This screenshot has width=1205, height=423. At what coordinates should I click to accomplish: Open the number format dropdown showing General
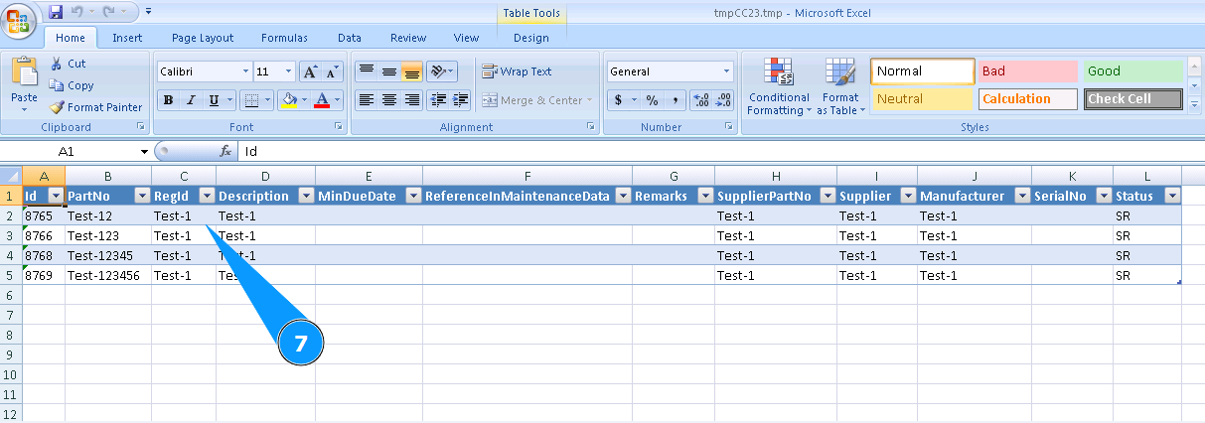(x=727, y=71)
